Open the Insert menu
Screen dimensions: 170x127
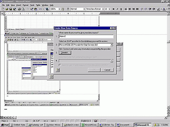[x=19, y=5]
